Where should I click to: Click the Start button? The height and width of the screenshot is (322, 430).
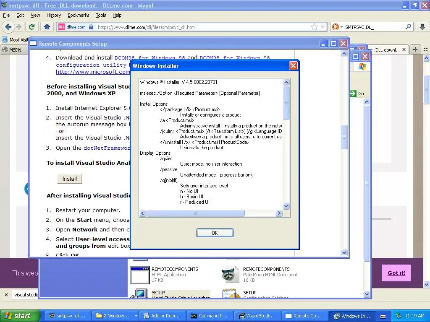pyautogui.click(x=20, y=316)
